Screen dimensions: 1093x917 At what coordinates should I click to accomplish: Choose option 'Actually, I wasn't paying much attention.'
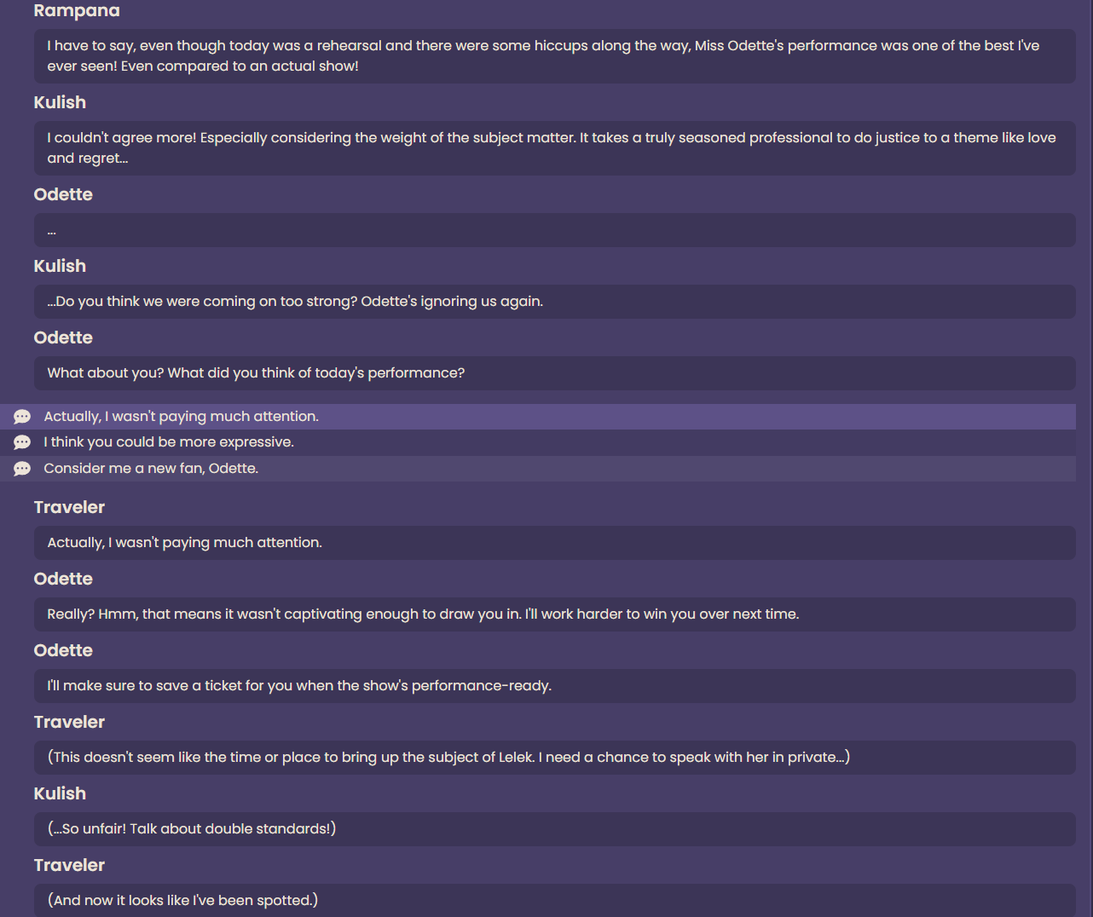[538, 417]
